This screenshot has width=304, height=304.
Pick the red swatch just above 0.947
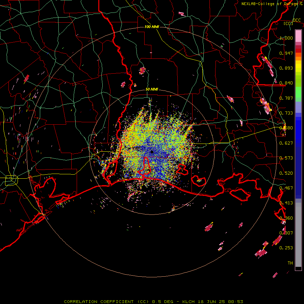[298, 51]
